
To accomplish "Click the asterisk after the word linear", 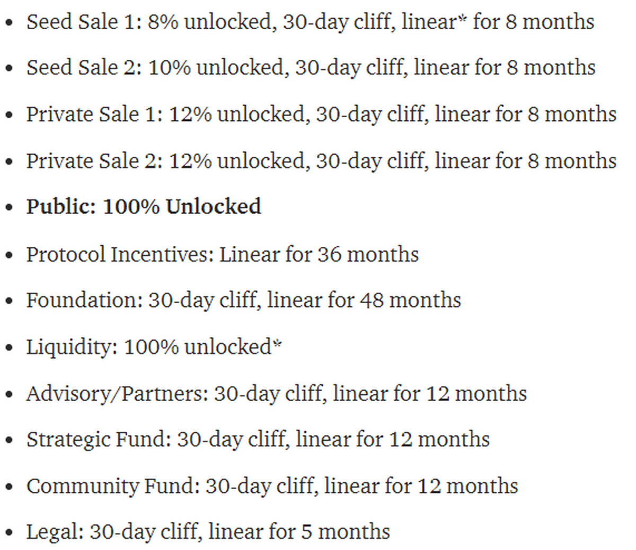I will click(x=462, y=19).
